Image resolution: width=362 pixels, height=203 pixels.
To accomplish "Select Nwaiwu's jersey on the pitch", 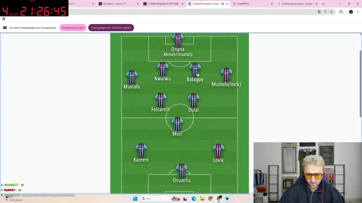I will point(163,69).
